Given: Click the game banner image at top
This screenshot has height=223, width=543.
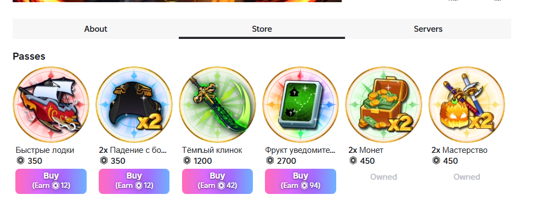Looking at the screenshot, I should [x=177, y=1].
